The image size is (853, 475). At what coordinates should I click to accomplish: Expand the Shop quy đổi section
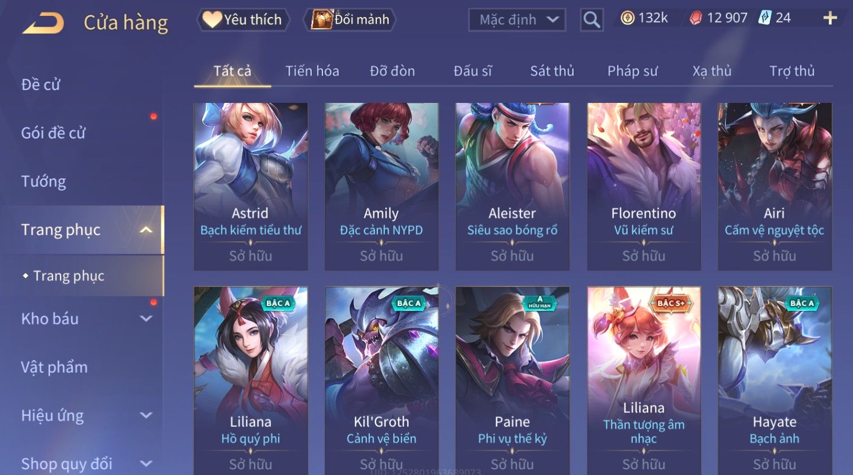click(x=146, y=464)
